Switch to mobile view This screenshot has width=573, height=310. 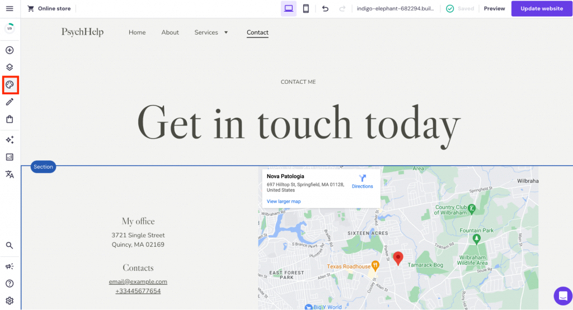[306, 8]
